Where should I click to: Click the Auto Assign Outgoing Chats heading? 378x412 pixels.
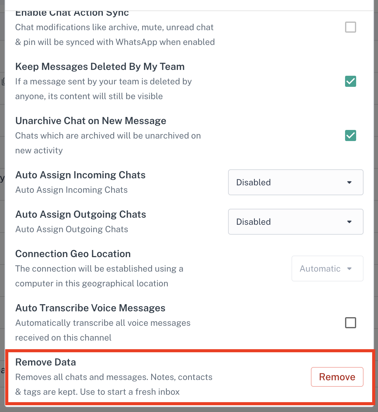[x=81, y=214]
